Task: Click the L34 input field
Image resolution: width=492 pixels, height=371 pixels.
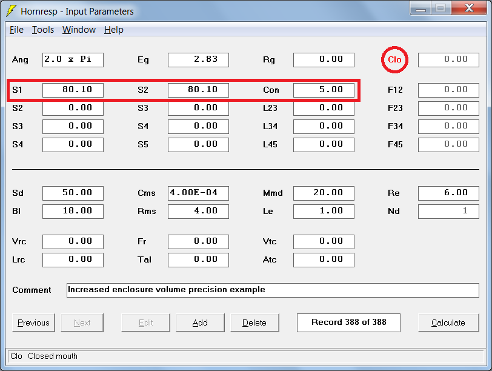Action: pos(324,127)
